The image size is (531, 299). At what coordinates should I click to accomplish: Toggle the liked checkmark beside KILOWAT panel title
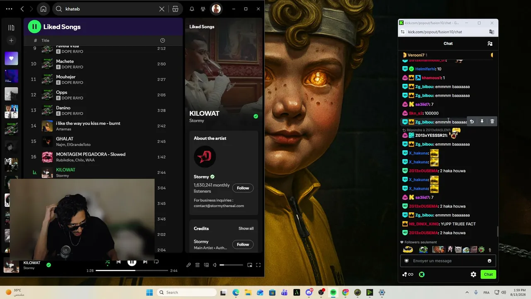pos(256,116)
